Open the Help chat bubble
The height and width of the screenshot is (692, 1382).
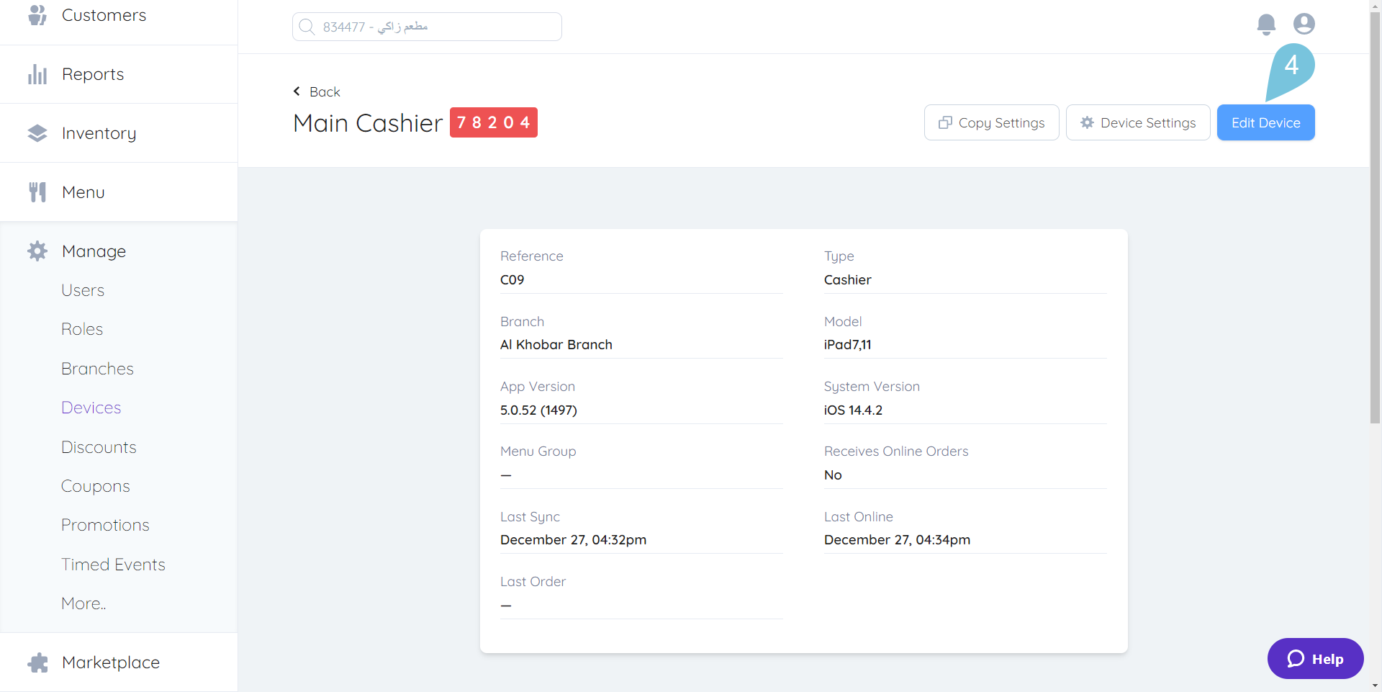(1315, 658)
